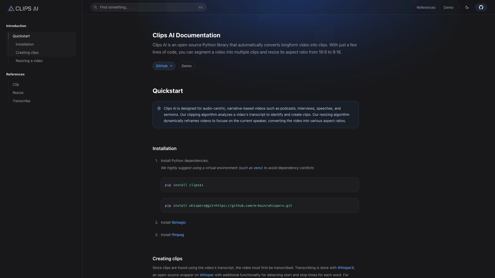
Task: Click the search magnifier icon
Action: click(x=95, y=7)
